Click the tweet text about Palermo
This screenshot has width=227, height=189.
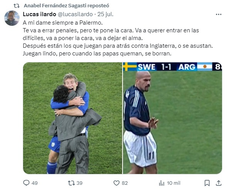118,38
